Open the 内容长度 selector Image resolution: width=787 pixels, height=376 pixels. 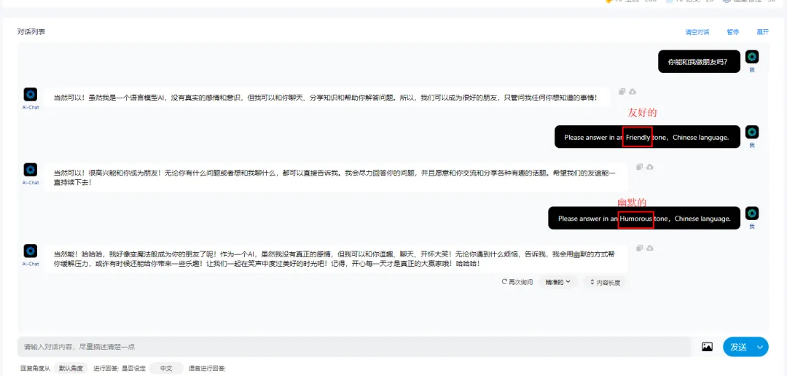tap(605, 282)
